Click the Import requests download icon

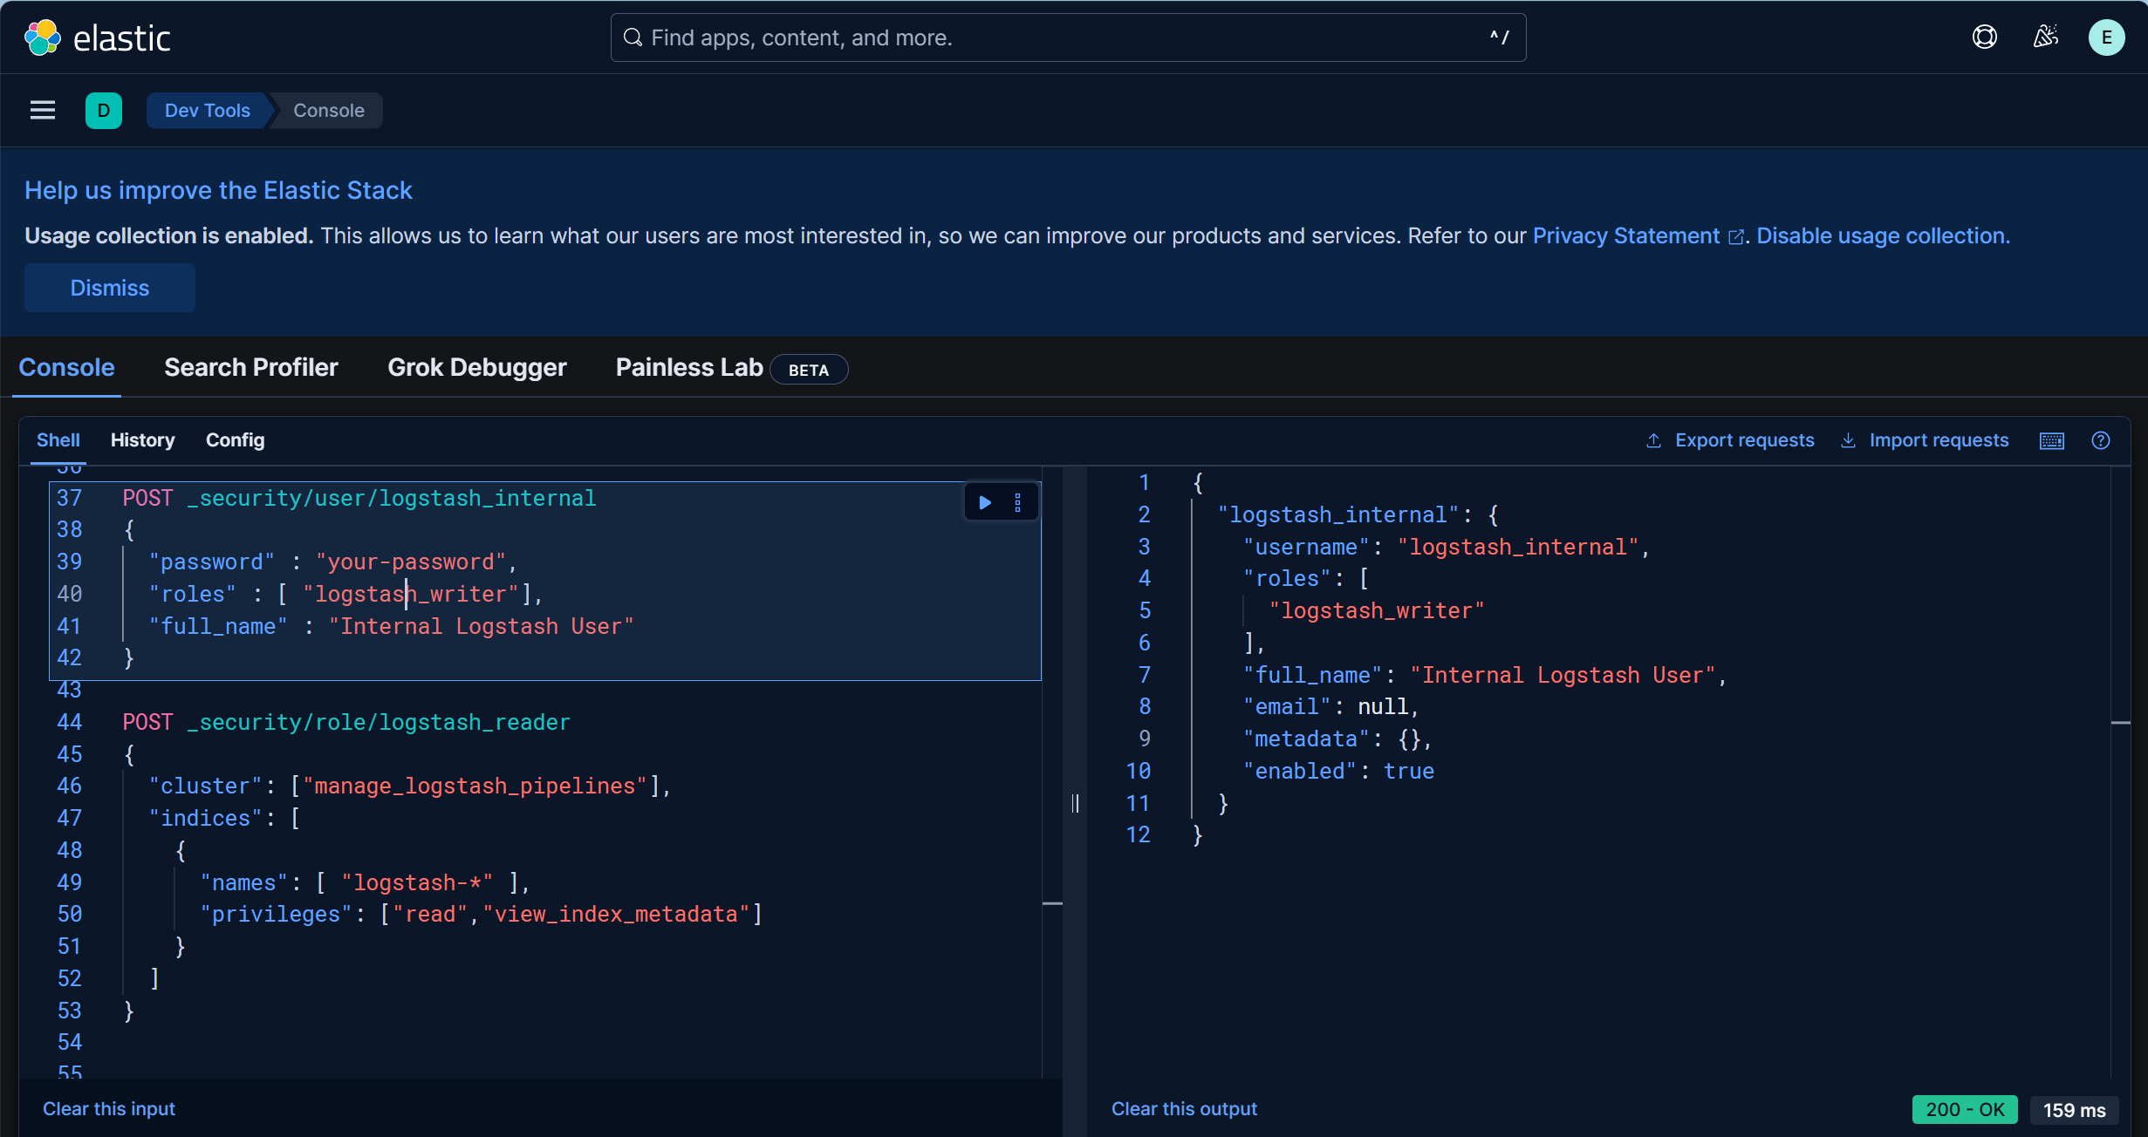pos(1848,440)
